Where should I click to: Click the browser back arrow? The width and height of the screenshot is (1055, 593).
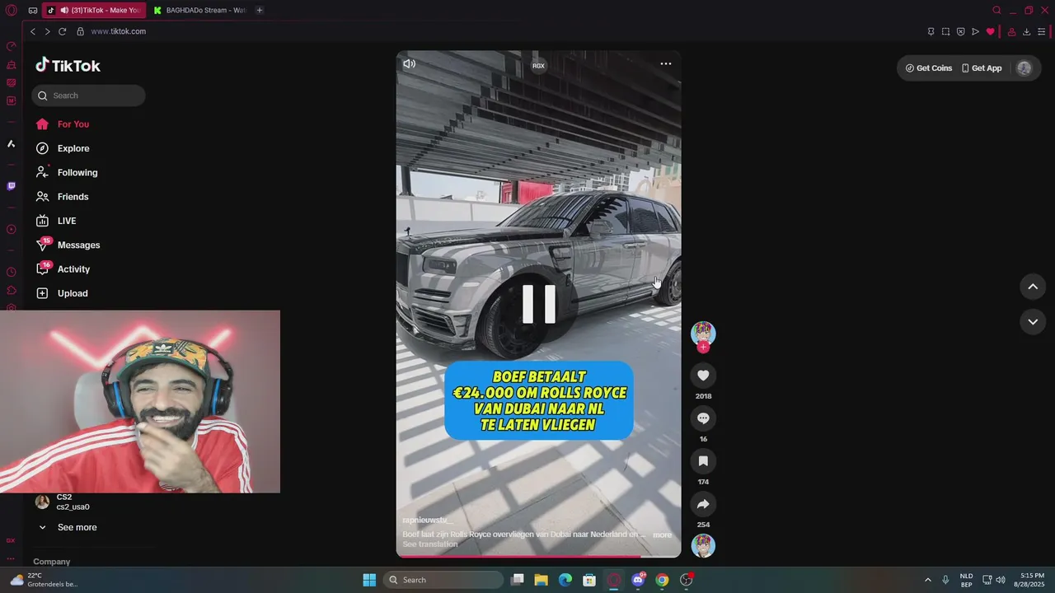point(33,31)
